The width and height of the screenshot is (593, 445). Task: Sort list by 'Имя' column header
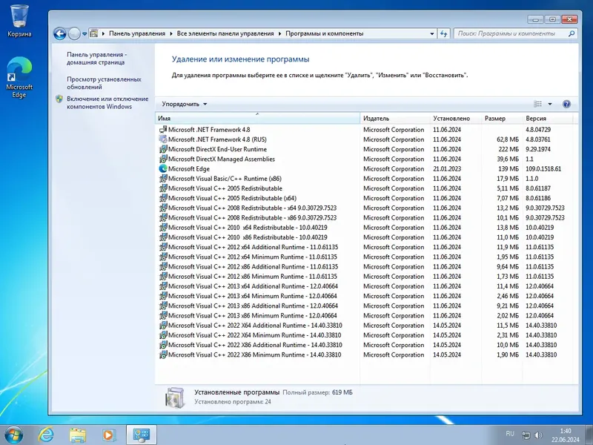[x=257, y=119]
